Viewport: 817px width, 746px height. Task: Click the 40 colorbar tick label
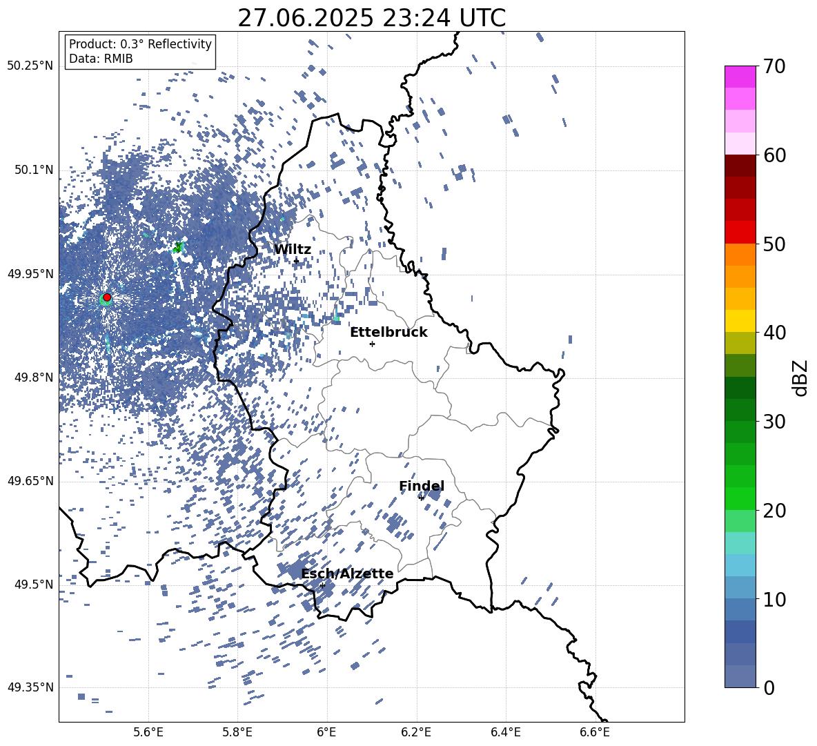pos(774,333)
